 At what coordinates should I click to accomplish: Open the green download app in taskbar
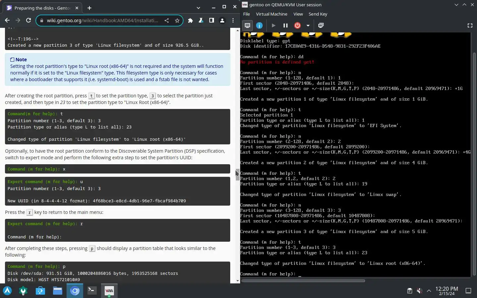(23, 291)
